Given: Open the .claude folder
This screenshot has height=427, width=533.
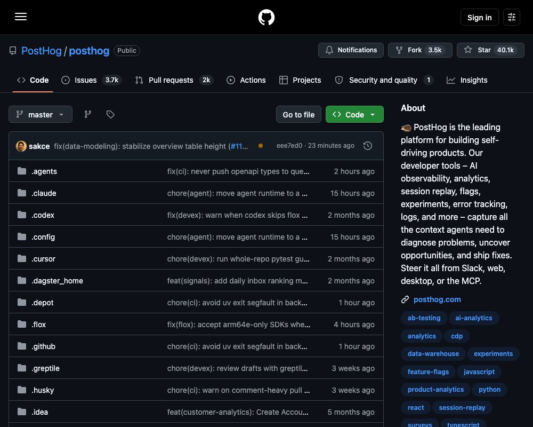Looking at the screenshot, I should point(44,193).
